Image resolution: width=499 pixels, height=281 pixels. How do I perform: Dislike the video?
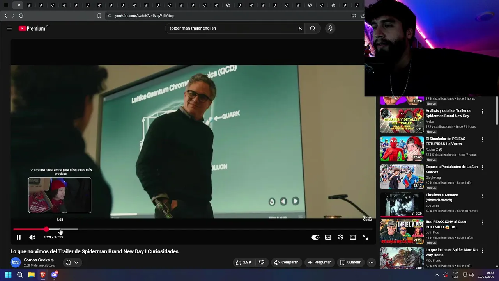pyautogui.click(x=262, y=262)
